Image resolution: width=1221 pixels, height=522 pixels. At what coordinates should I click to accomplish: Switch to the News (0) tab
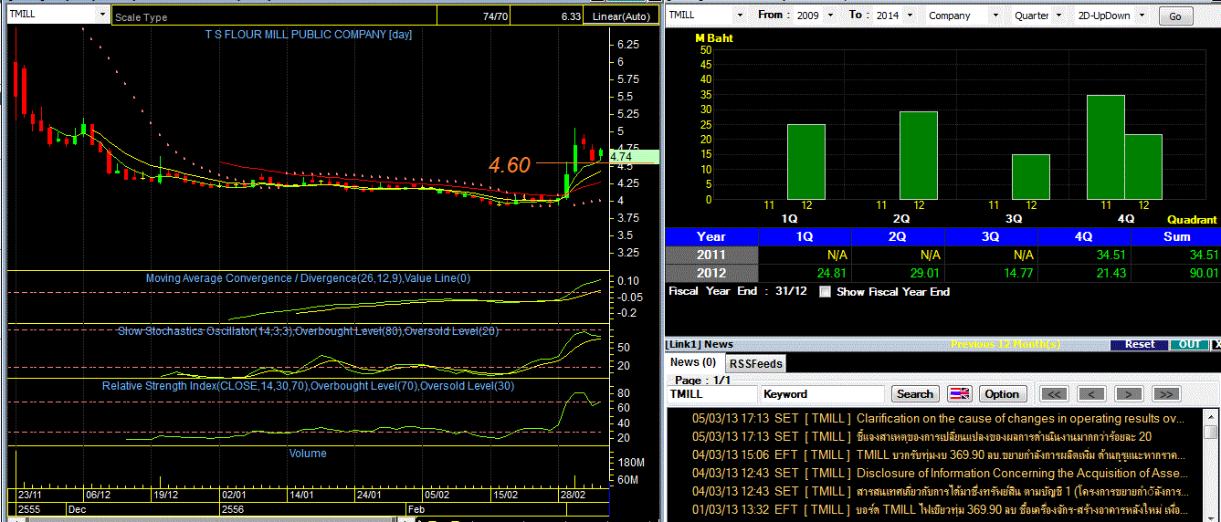pos(693,362)
